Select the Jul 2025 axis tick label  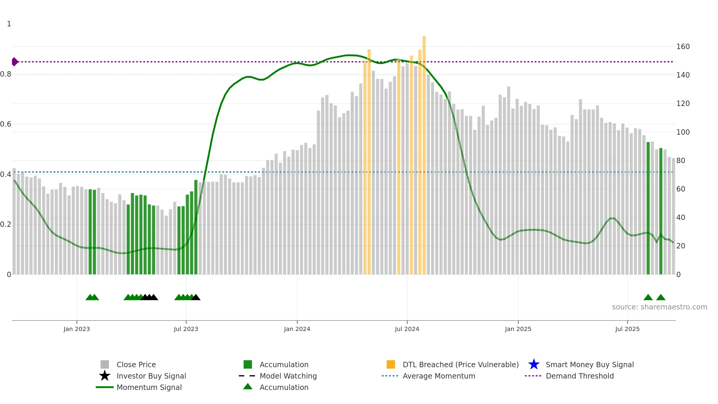(627, 329)
